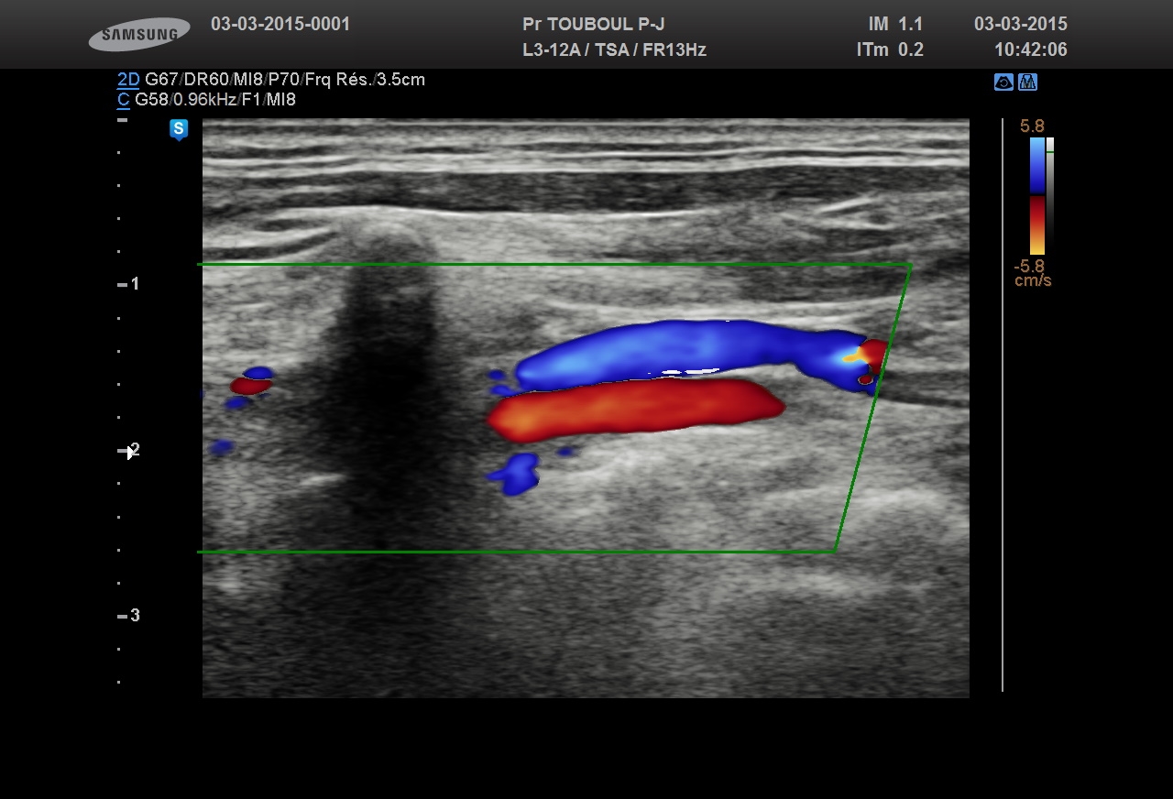Viewport: 1173px width, 799px height.
Task: Click the Pr TOUBOUL P-J name field
Action: (x=593, y=25)
